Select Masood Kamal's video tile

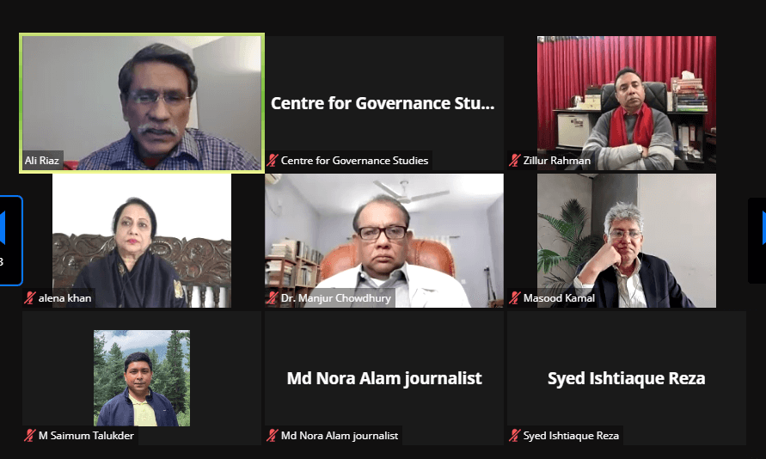click(x=627, y=241)
